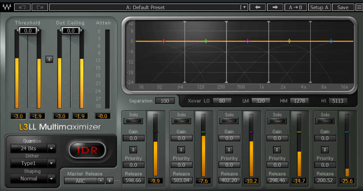The height and width of the screenshot is (191, 363).
Task: Solo the purple mid band
Action: [229, 121]
